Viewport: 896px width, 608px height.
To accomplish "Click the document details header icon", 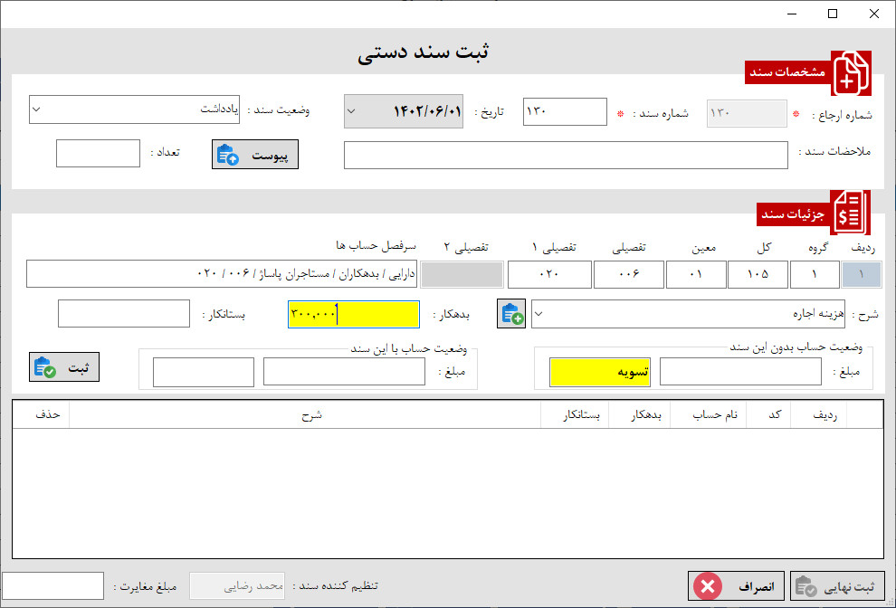I will coord(851,213).
